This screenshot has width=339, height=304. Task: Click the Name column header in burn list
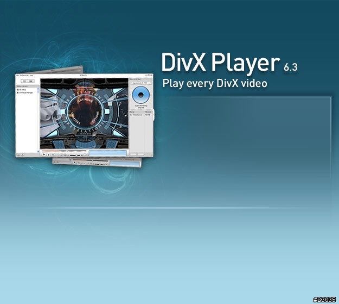(137, 112)
